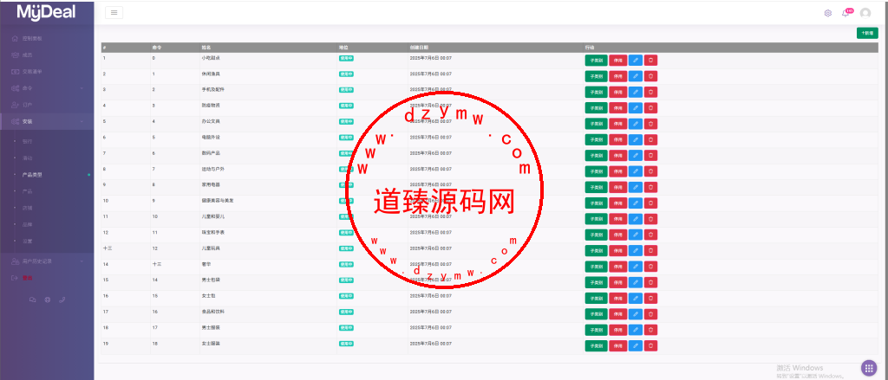Edit row 小吃甜点 with pencil icon
Viewport: 888px width, 380px height.
coord(636,60)
